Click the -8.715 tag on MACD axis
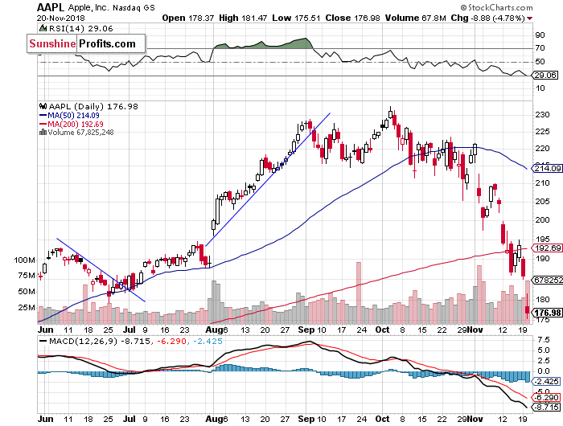Screen dimensions: 563x426 click(546, 407)
